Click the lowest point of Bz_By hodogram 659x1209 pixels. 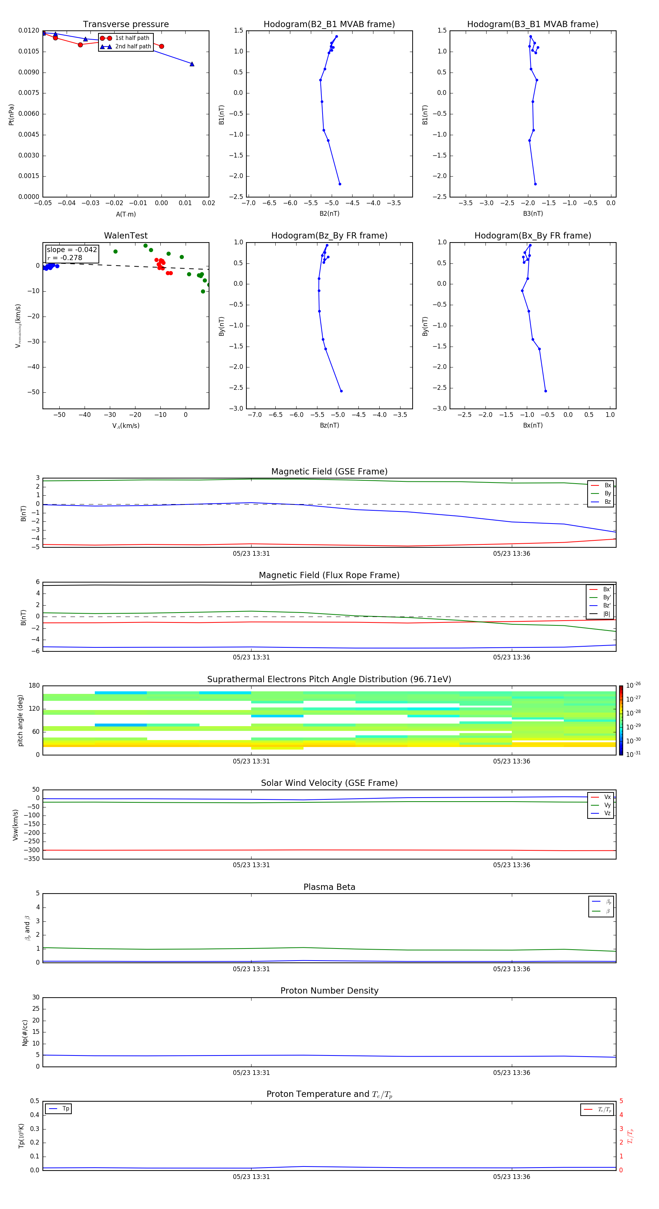(x=342, y=391)
